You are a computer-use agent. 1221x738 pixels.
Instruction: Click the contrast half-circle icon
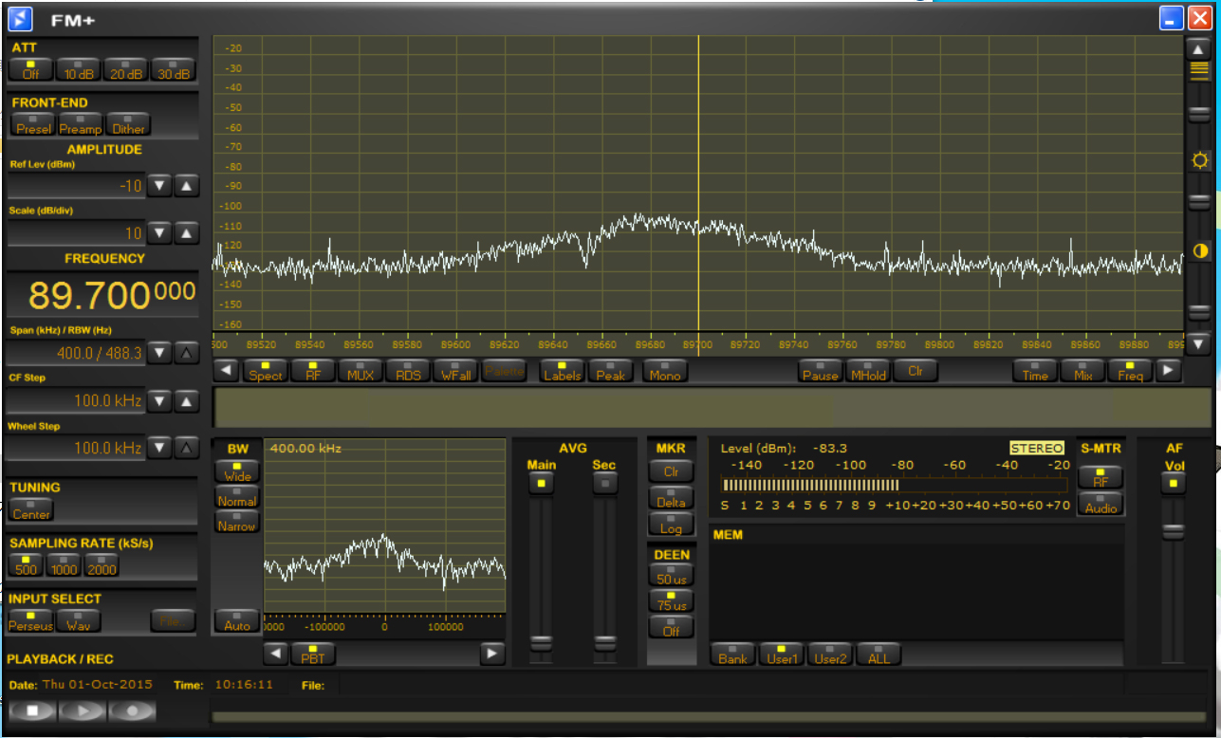1200,251
